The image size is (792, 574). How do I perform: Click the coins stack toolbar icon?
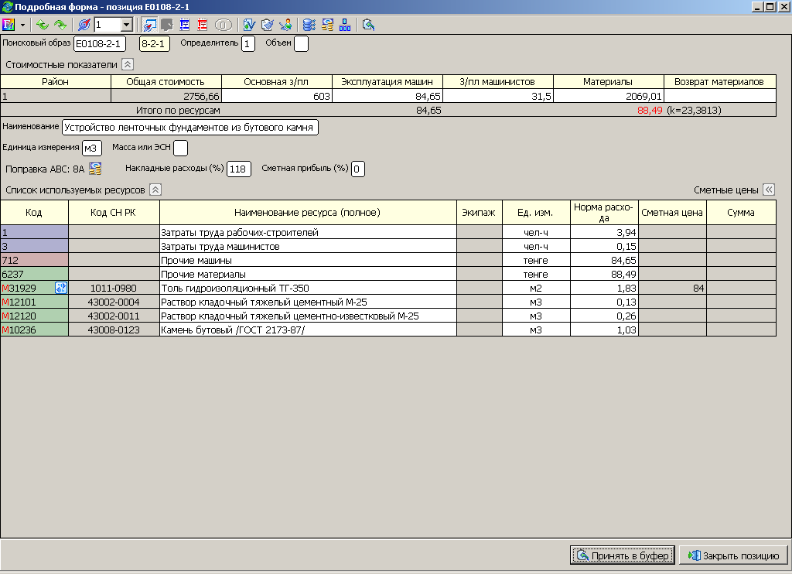click(327, 24)
